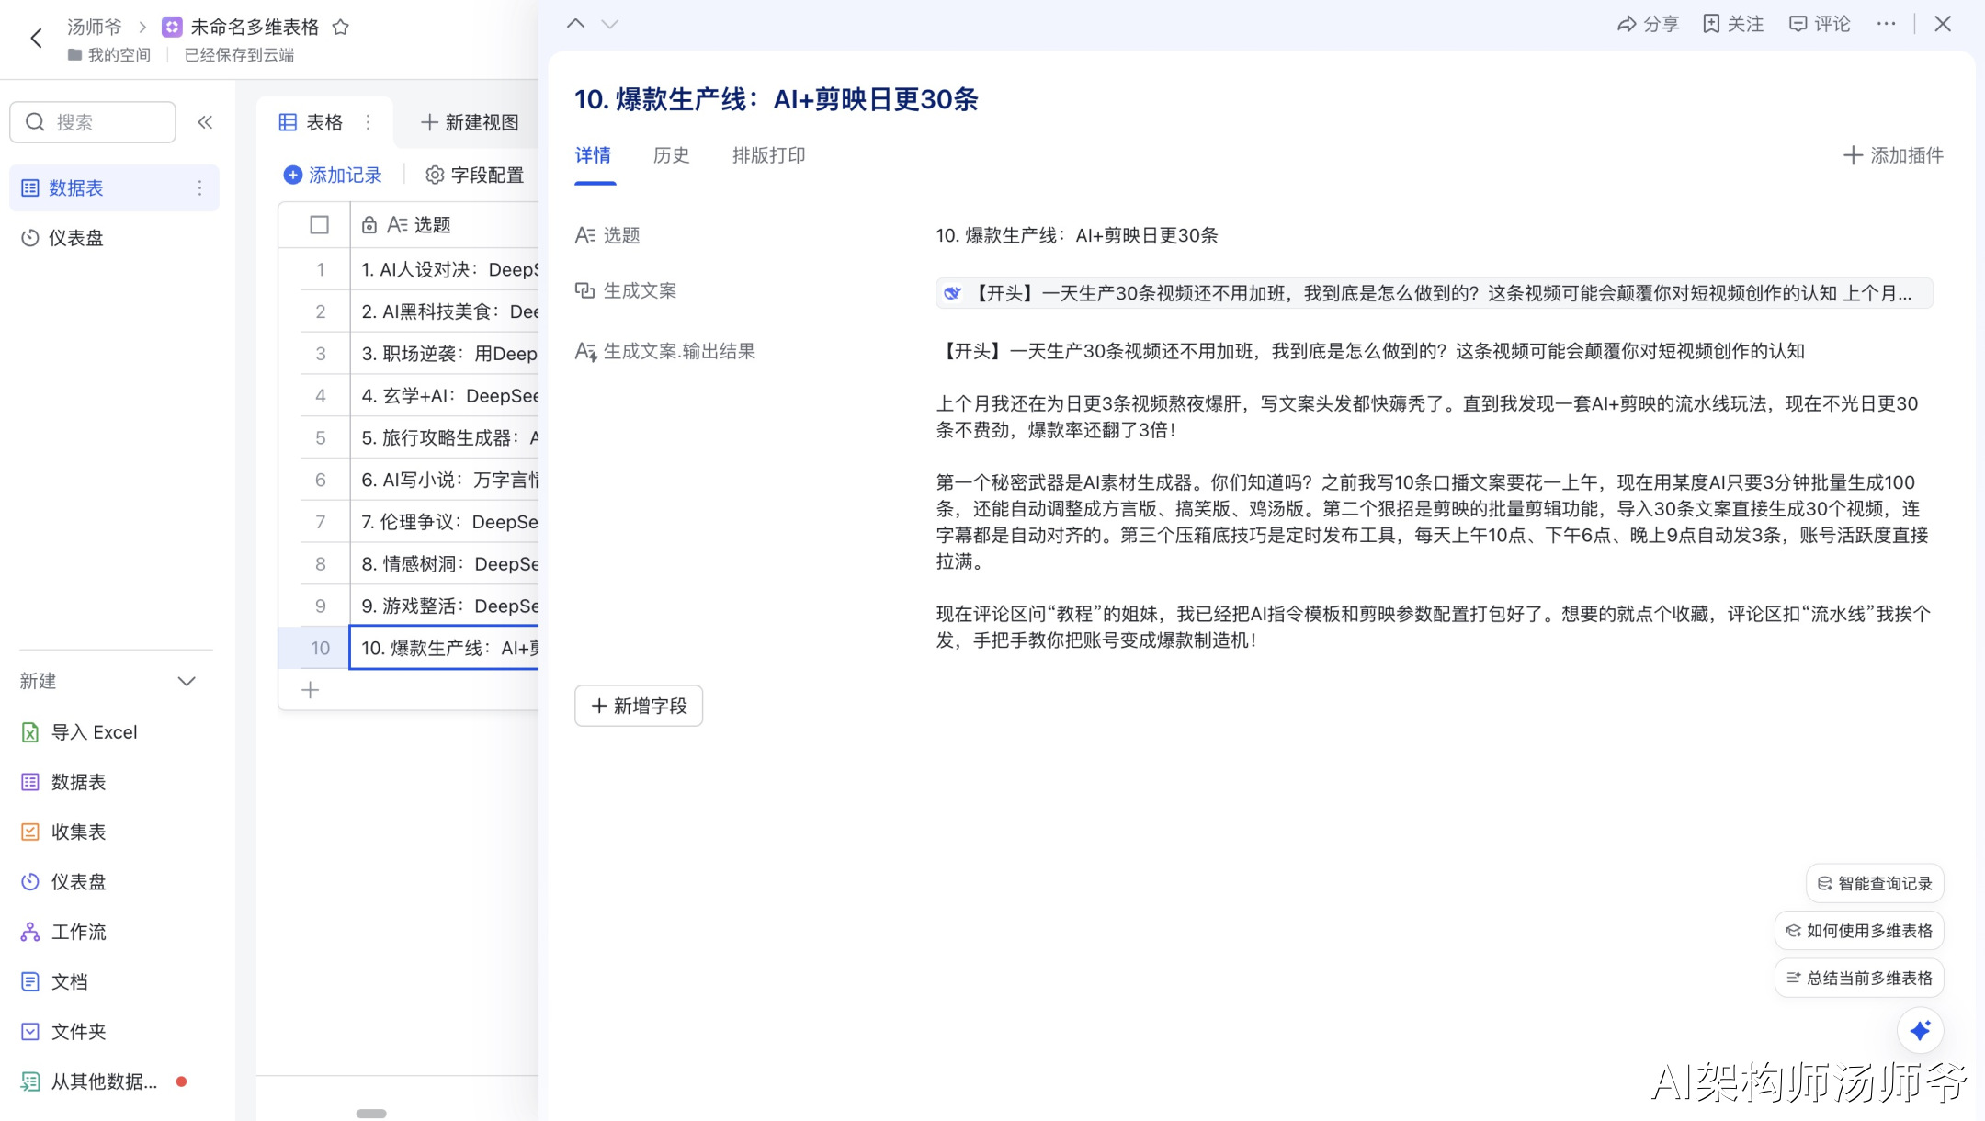The width and height of the screenshot is (1985, 1121).
Task: Toggle the select-all rows checkbox
Action: click(x=320, y=225)
